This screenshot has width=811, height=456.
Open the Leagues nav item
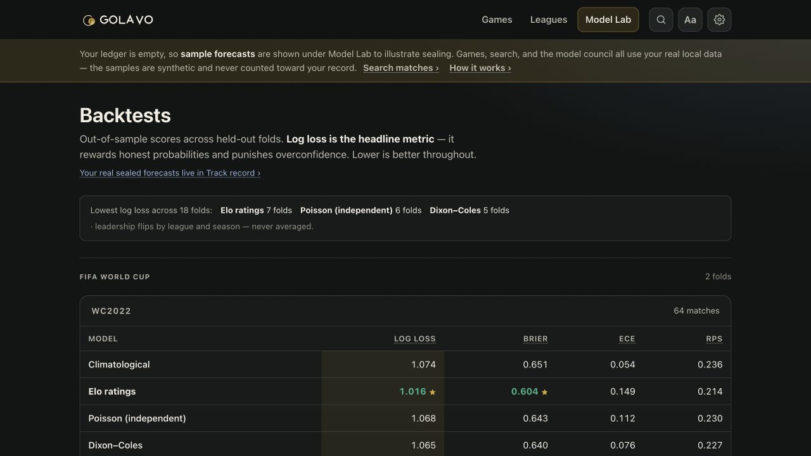click(x=549, y=20)
